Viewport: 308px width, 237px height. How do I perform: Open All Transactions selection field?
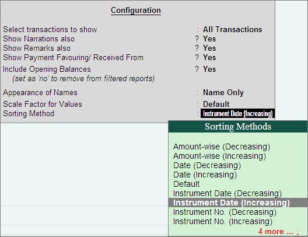click(232, 29)
